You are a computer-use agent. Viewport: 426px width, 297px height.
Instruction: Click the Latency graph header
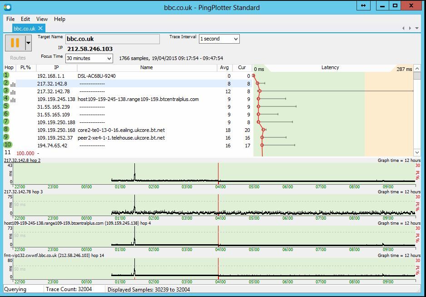click(330, 67)
